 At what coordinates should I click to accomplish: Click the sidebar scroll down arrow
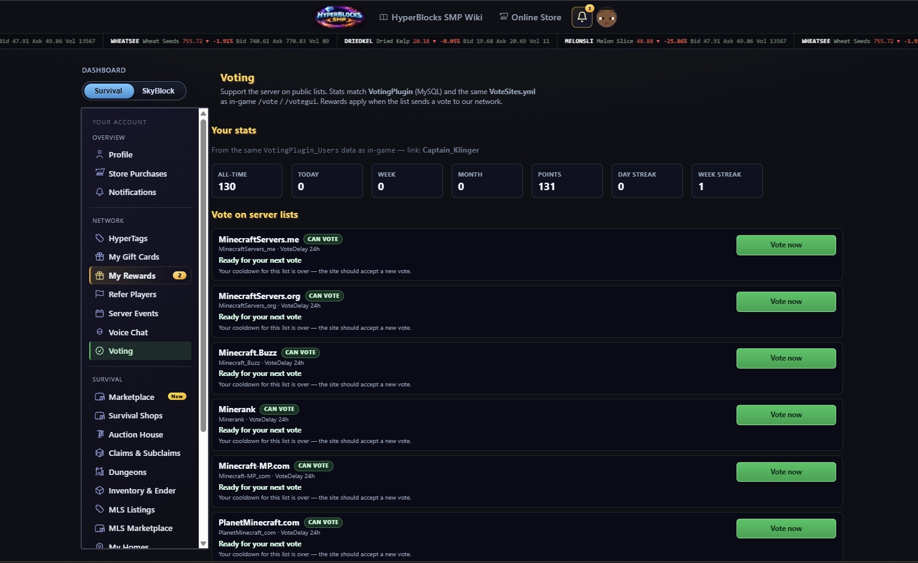[203, 544]
